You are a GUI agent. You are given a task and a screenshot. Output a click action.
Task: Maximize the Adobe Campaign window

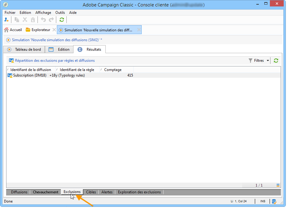[266, 4]
